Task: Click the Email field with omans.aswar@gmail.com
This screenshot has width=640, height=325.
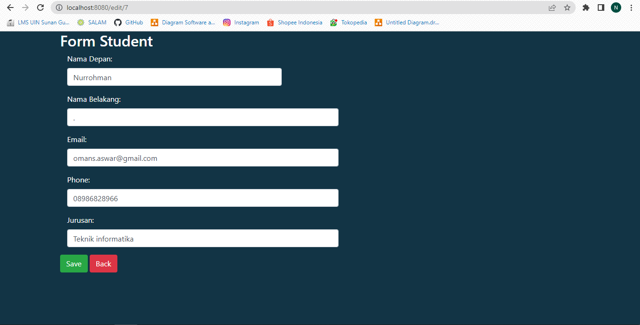Action: [203, 158]
